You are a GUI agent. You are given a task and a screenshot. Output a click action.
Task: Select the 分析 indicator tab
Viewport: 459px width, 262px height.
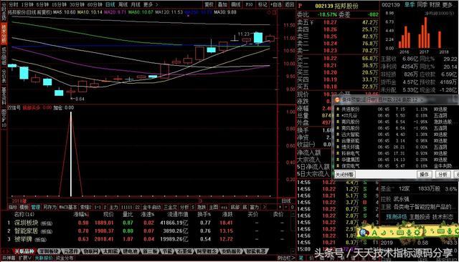pos(184,207)
